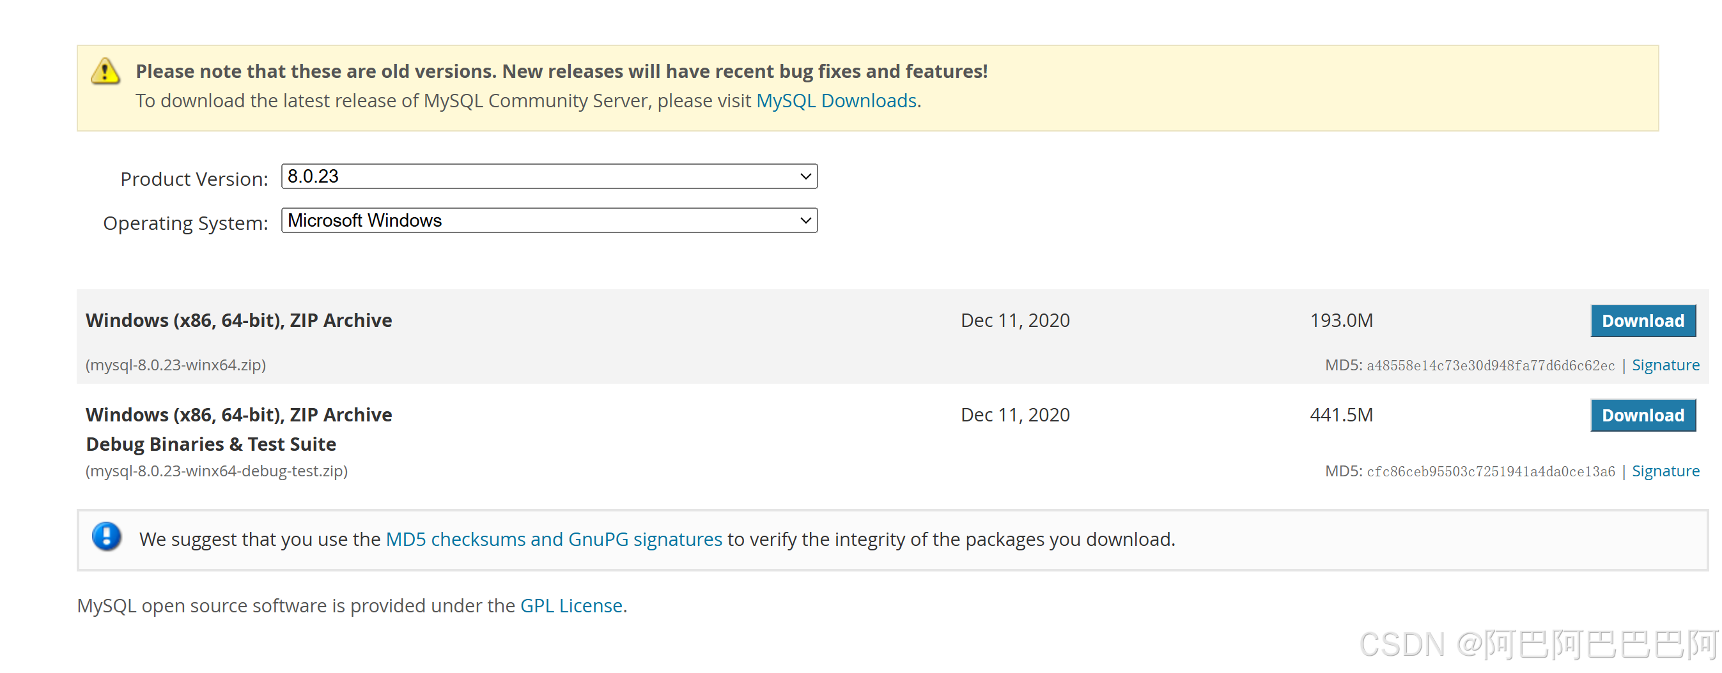Open the MD5 checksums and GnuPG signatures link
Screen dimensions: 1722x673
[554, 539]
